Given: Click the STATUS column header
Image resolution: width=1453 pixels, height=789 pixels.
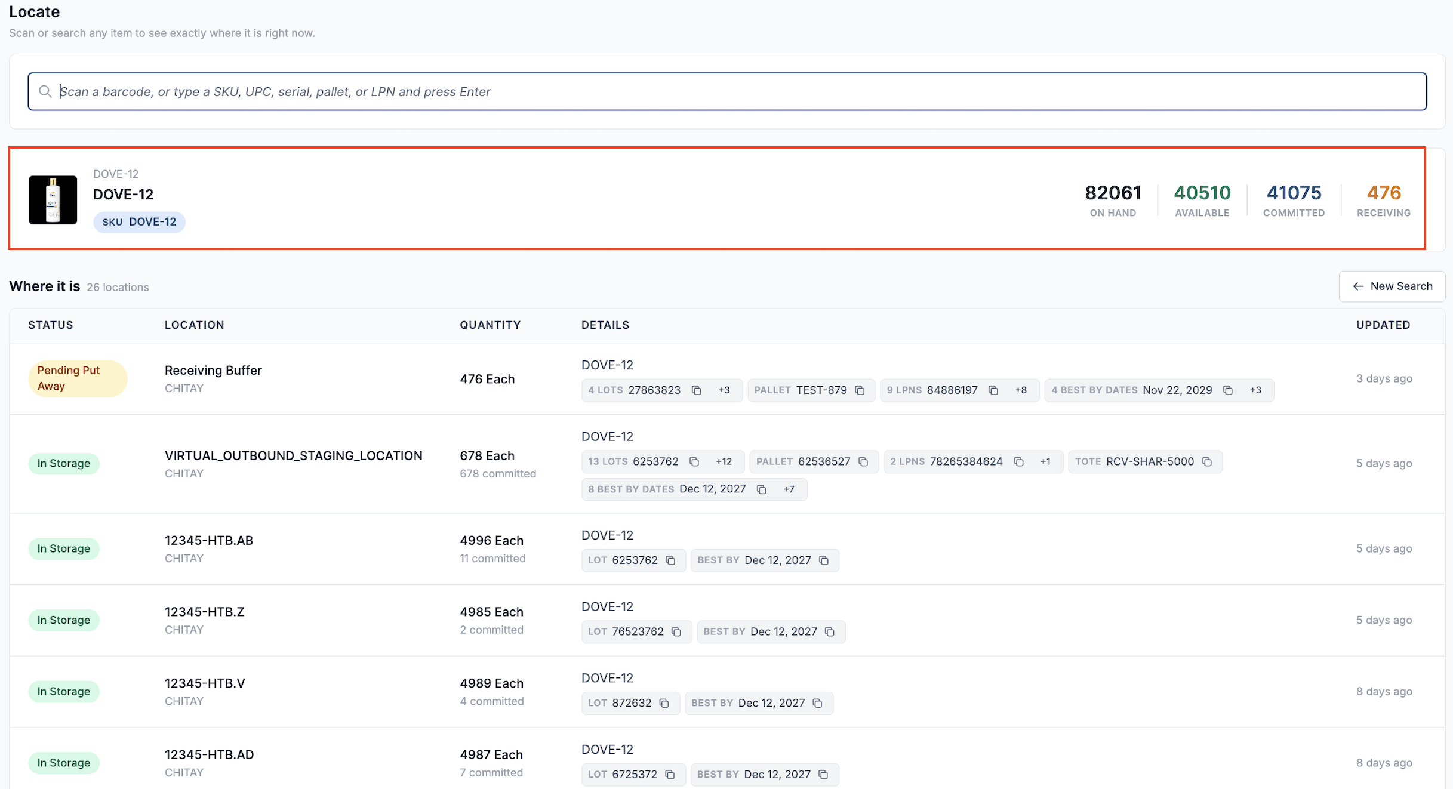Looking at the screenshot, I should point(51,325).
